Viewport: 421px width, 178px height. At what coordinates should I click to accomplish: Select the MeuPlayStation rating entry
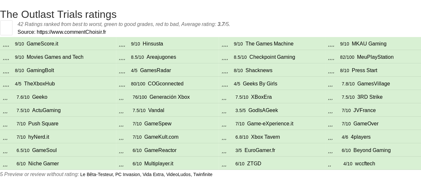tap(375, 57)
